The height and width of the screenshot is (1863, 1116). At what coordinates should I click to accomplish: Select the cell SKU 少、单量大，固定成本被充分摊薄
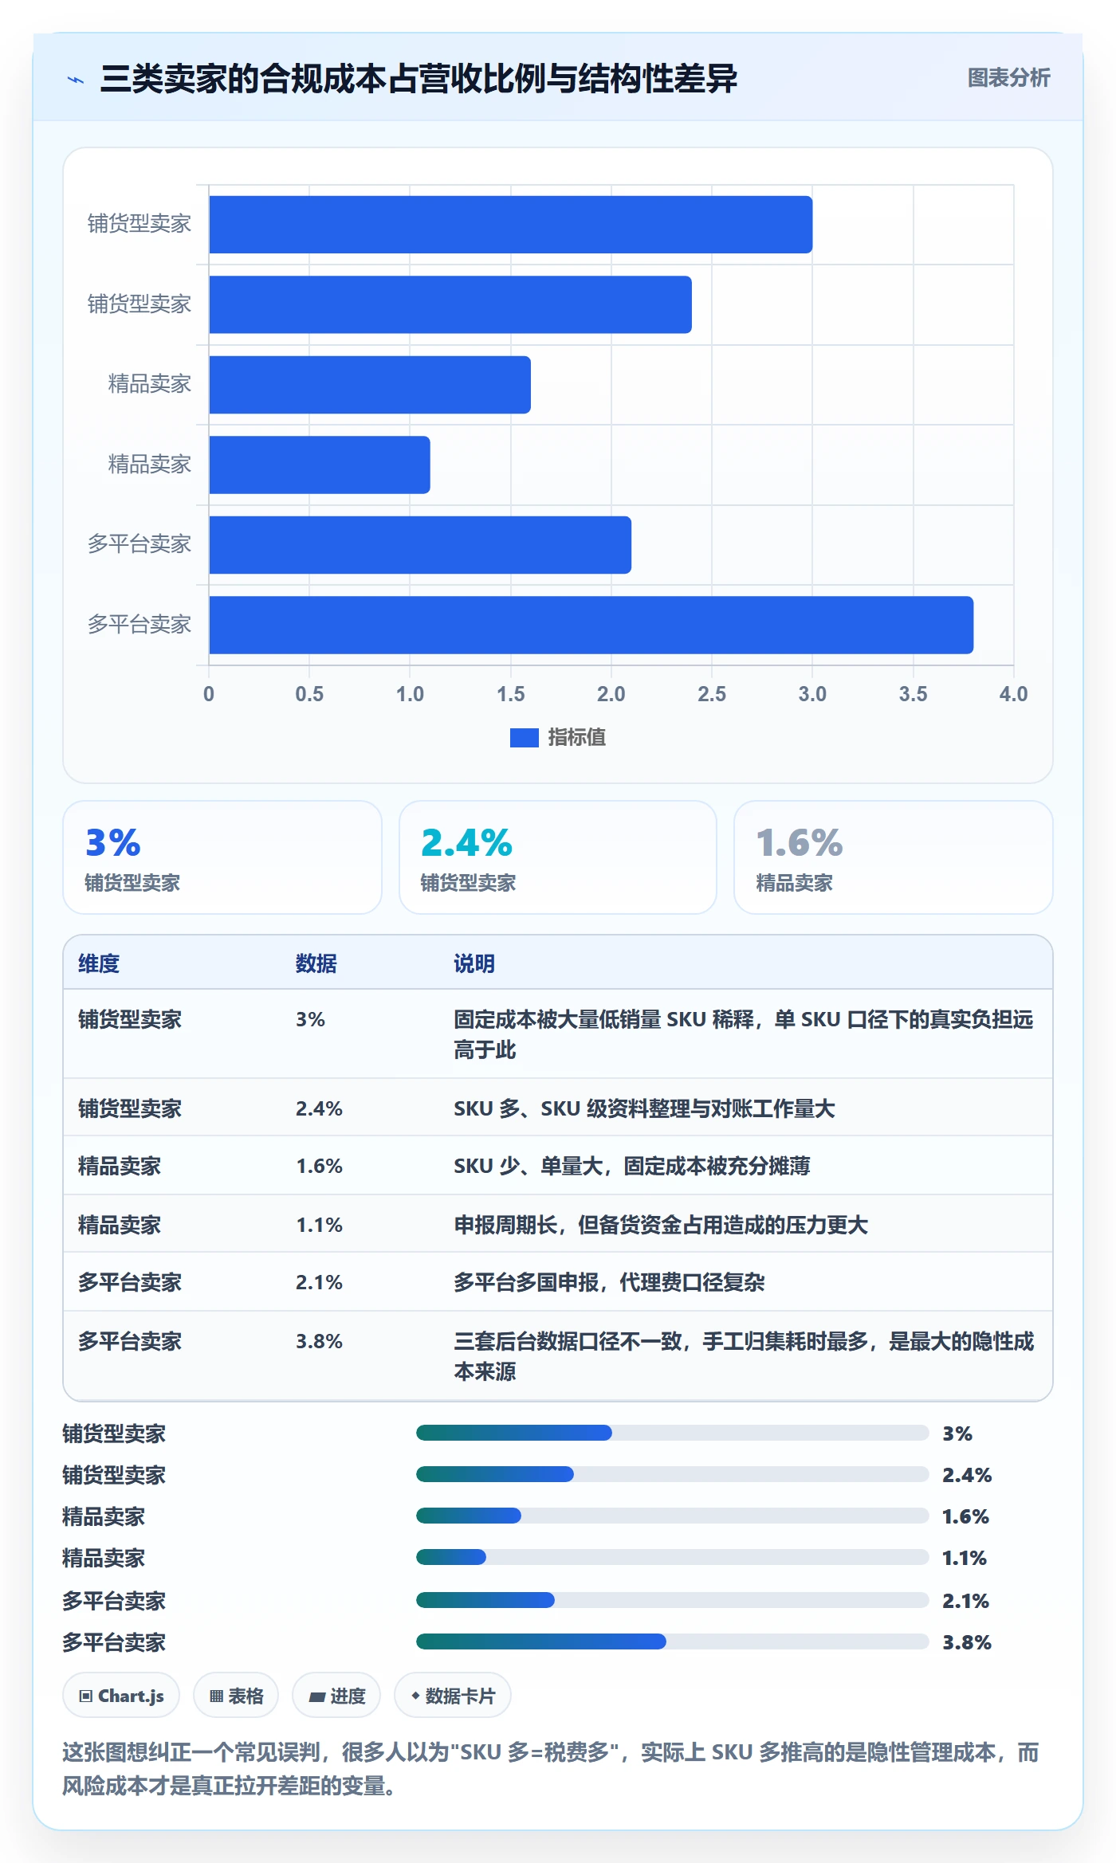tap(632, 1167)
